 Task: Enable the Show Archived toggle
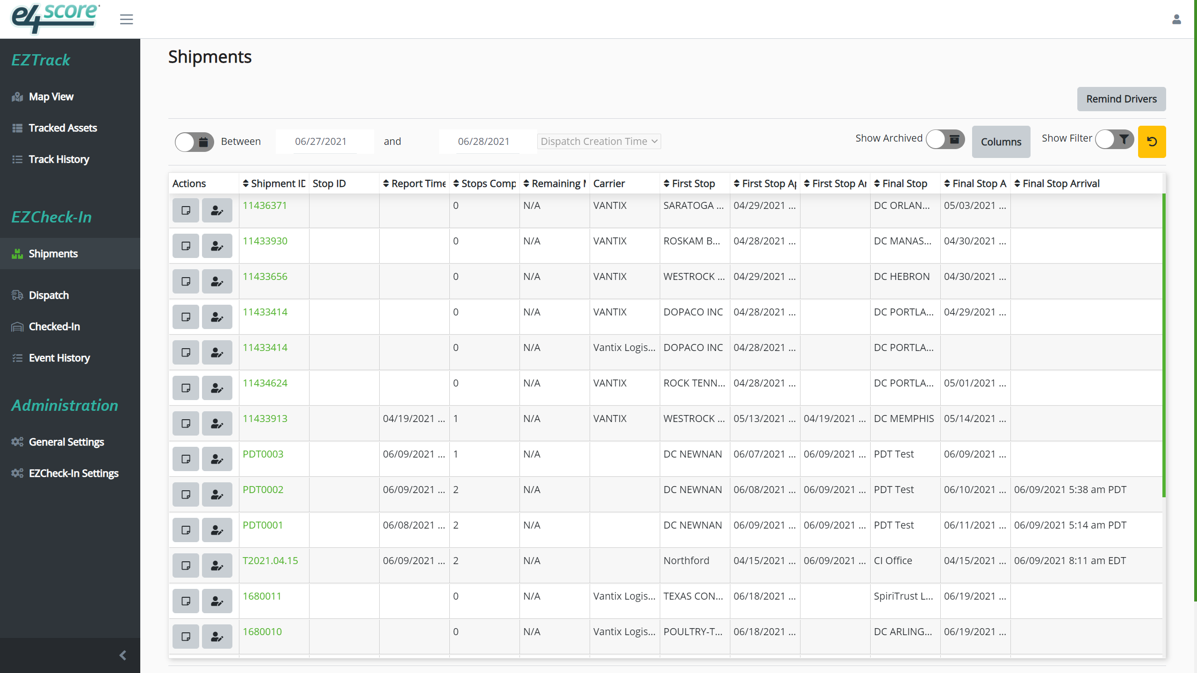(x=945, y=139)
